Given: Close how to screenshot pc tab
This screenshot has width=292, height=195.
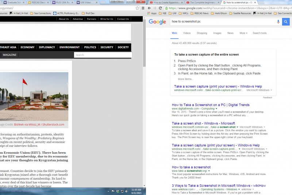Looking at the screenshot, I should 255,3.
